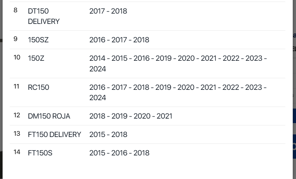
Task: Click the FT150S years 2015 - 2016 - 2018
Action: (x=119, y=153)
